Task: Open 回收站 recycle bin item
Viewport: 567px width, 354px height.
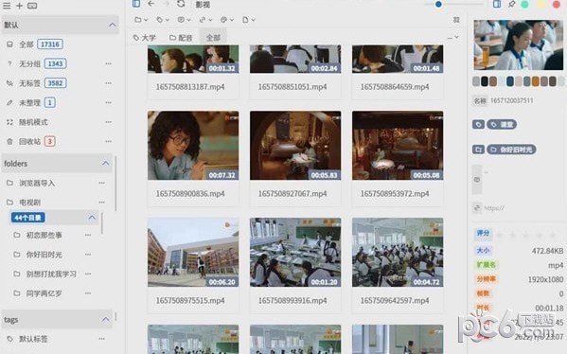Action: (29, 141)
